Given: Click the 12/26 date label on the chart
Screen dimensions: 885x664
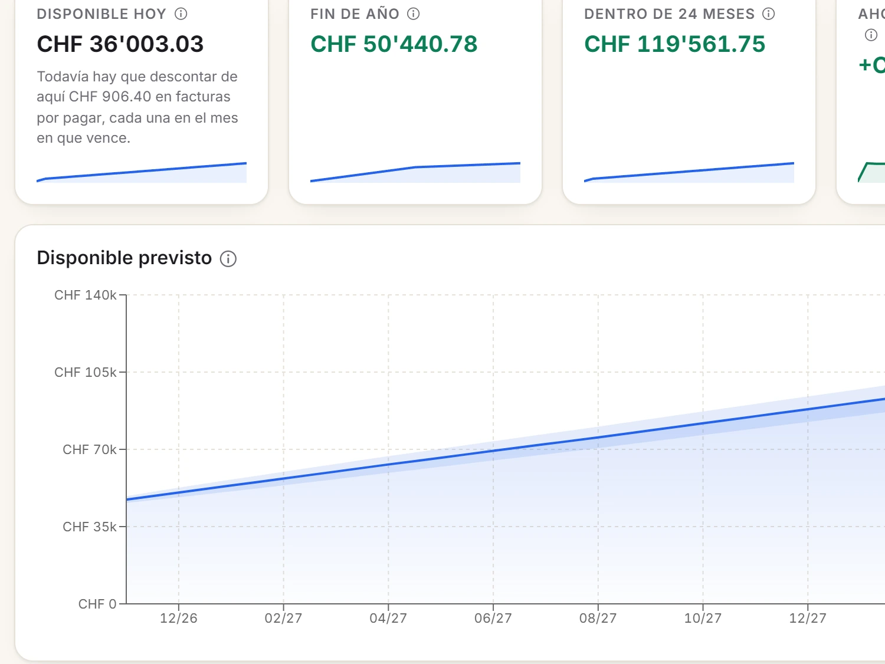Looking at the screenshot, I should [179, 618].
